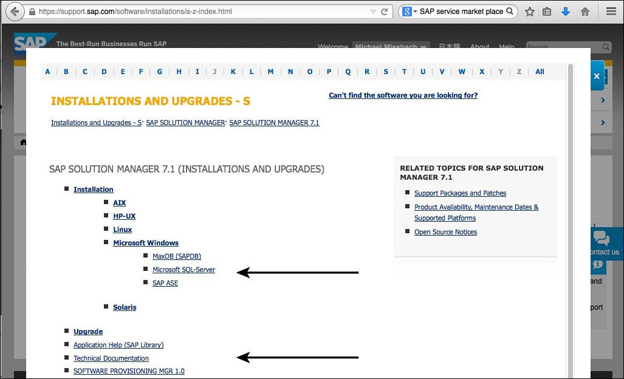Click the Installation tree link
Viewport: 624px width, 379px height.
click(x=93, y=189)
